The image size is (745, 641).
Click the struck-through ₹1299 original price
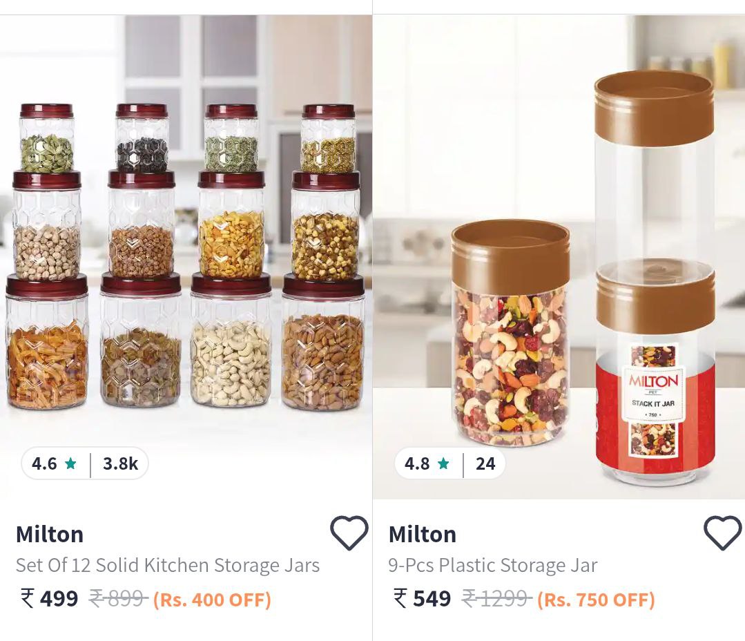497,598
